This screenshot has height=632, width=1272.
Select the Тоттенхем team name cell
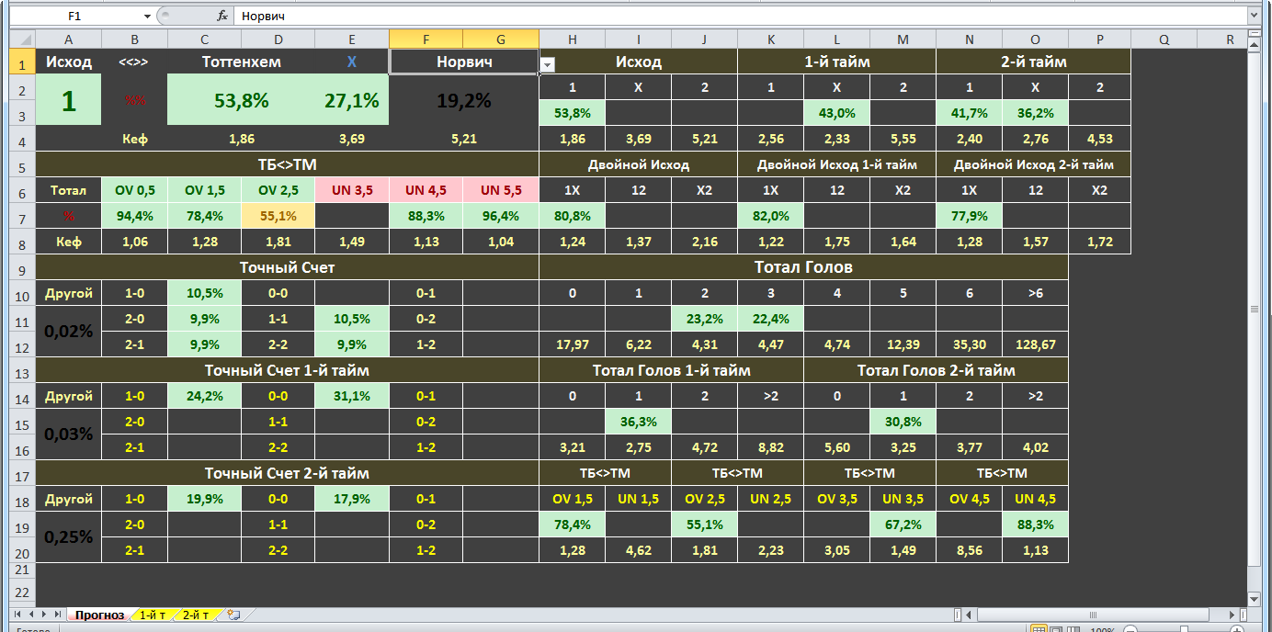click(x=242, y=62)
